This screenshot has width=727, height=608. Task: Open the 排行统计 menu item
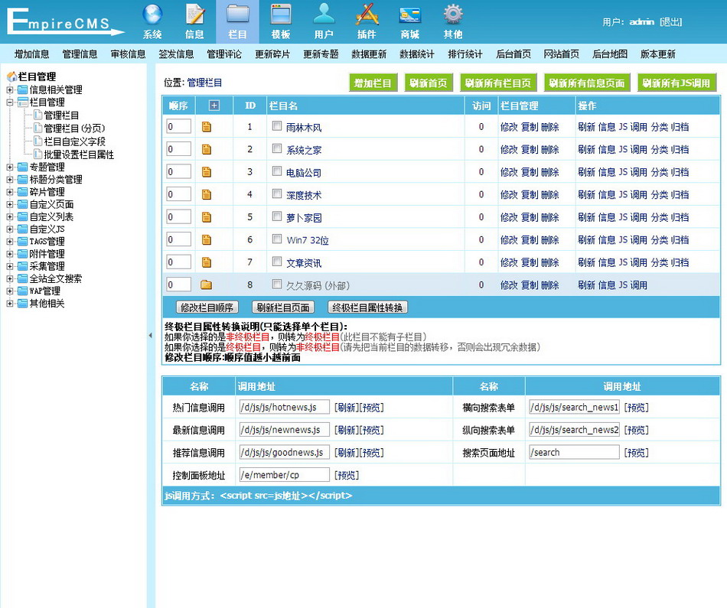465,54
